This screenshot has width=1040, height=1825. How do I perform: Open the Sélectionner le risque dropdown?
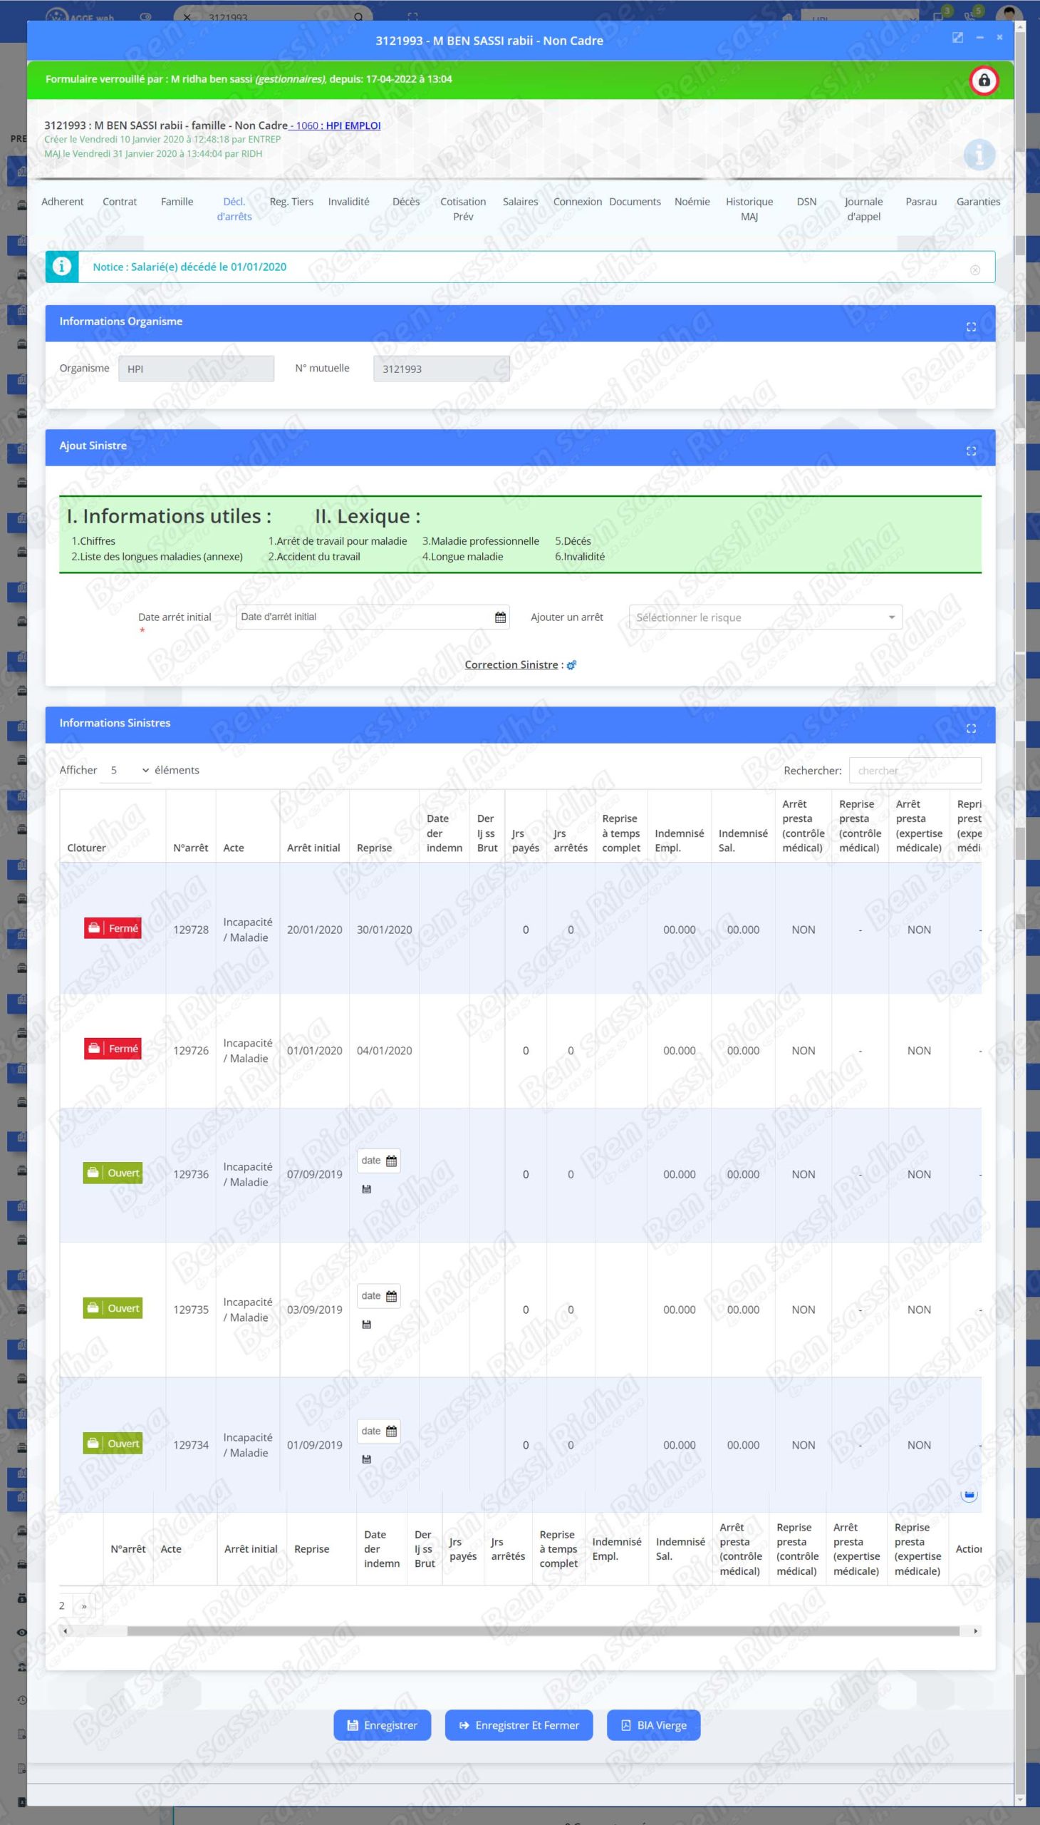[x=765, y=617]
